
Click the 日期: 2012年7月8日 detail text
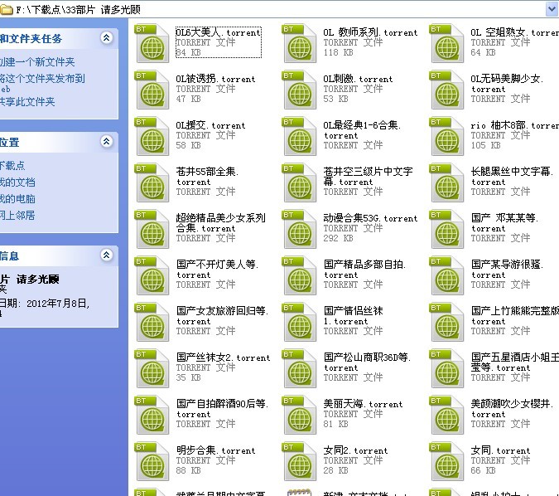click(x=45, y=304)
